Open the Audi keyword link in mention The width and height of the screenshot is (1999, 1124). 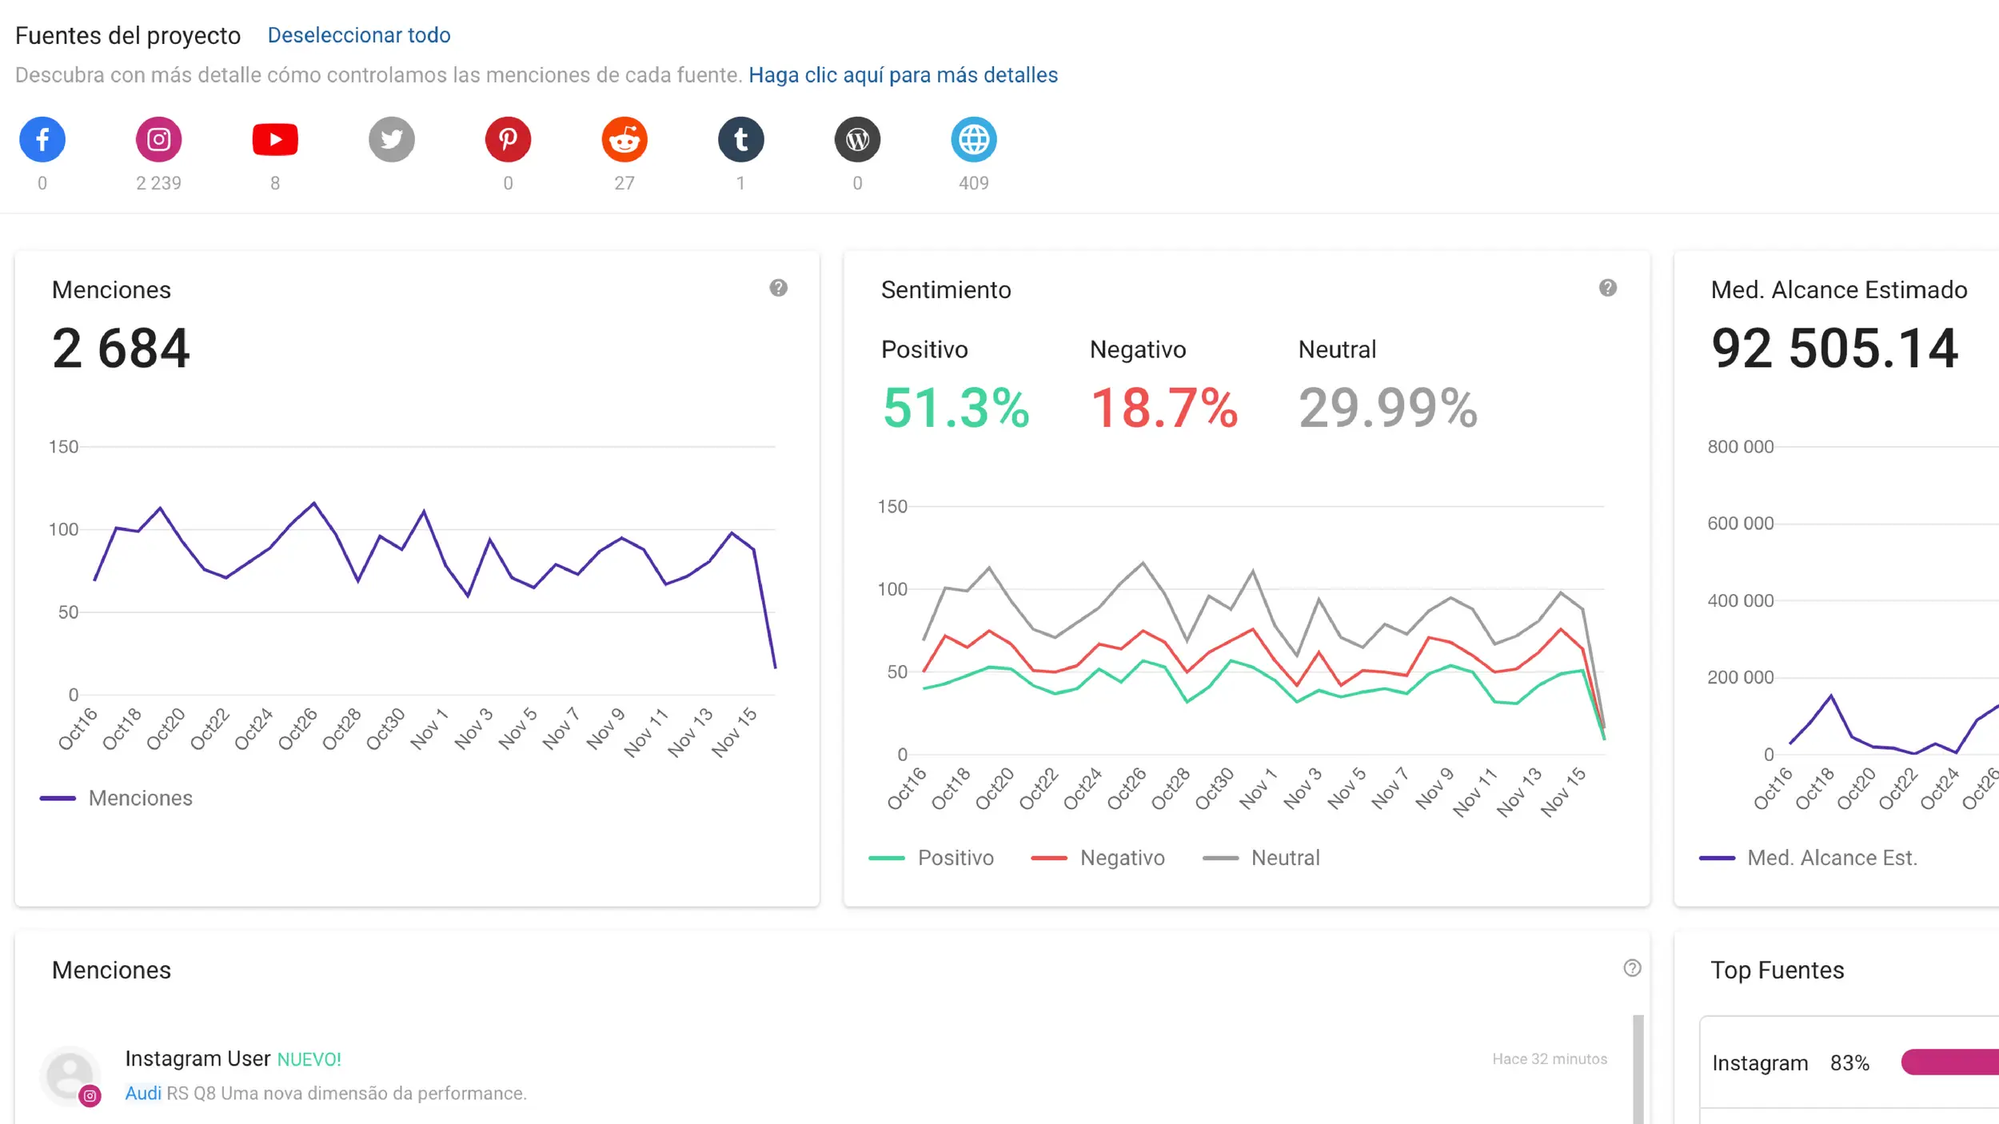[143, 1093]
